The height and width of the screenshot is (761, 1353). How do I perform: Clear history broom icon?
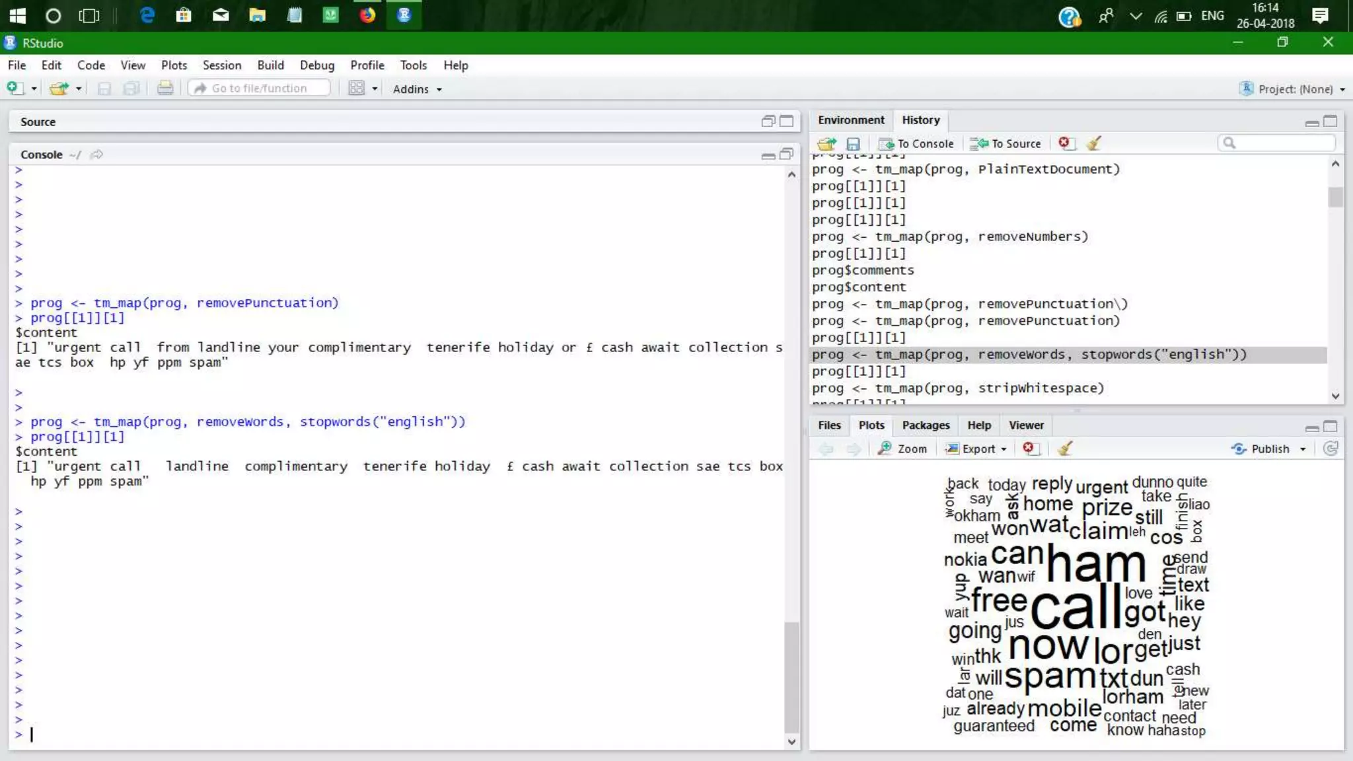1094,143
